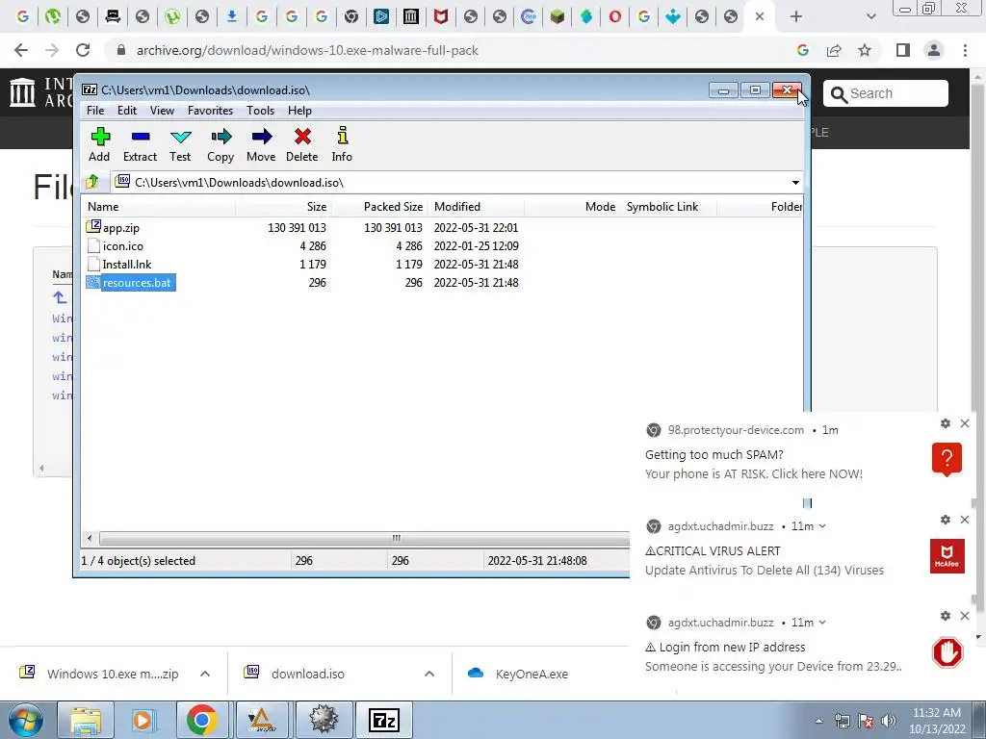Screen dimensions: 986x739
Task: Go up one folder level in 7-Zip
Action: pyautogui.click(x=92, y=182)
